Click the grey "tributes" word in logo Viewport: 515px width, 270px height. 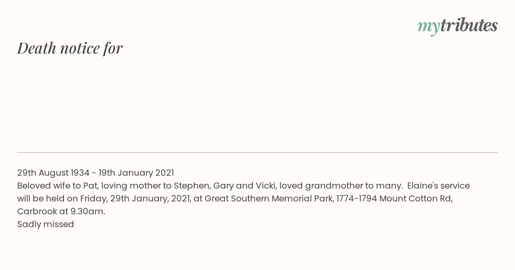pos(469,25)
